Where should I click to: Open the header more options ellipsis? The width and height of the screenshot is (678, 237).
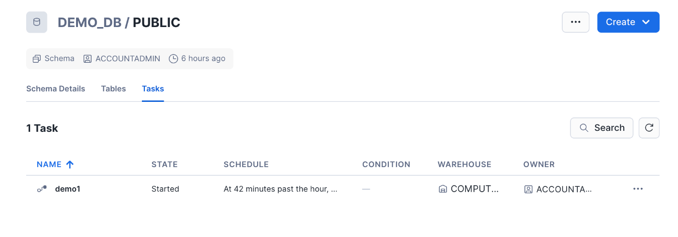pyautogui.click(x=575, y=22)
